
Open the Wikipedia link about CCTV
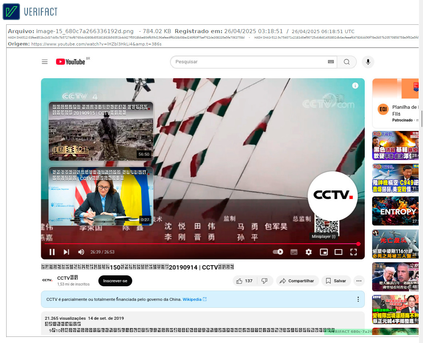pos(194,299)
